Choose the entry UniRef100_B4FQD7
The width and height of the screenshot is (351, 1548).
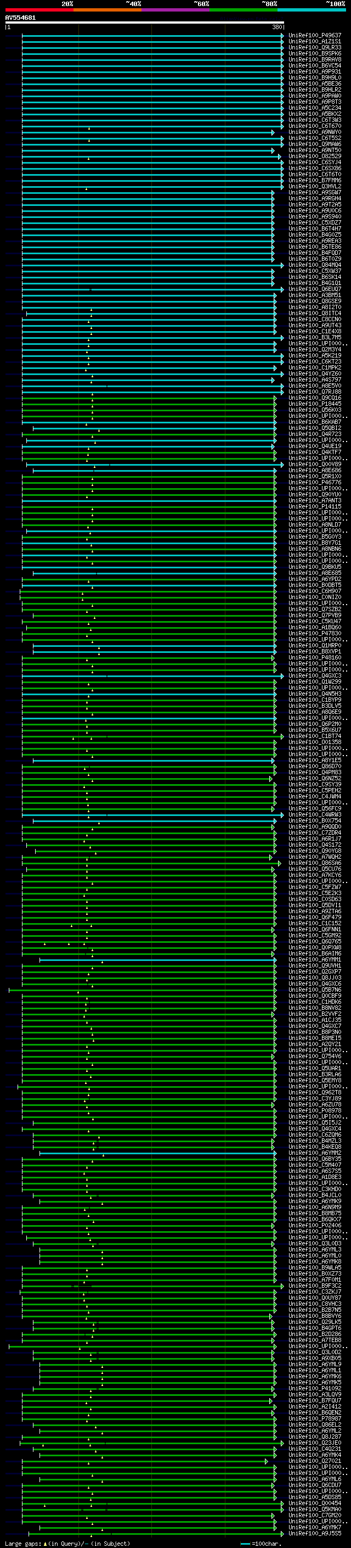pos(315,253)
